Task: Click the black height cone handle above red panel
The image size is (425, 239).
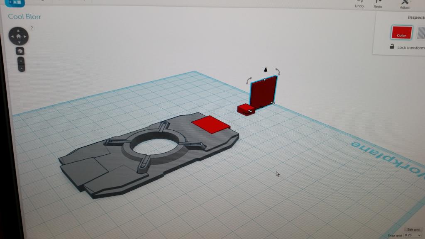Action: click(x=266, y=70)
